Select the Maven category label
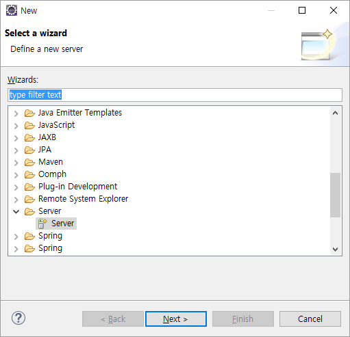This screenshot has height=337, width=350. click(51, 162)
